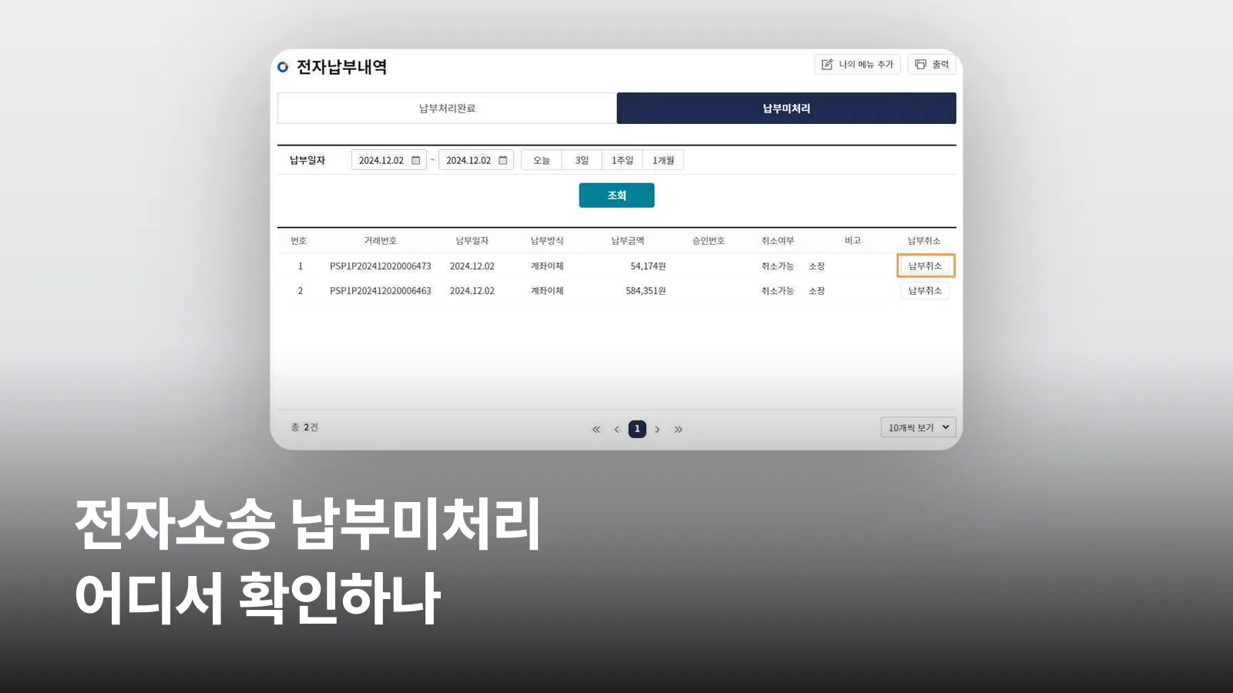Go to the next page arrow
The width and height of the screenshot is (1233, 693).
click(x=657, y=430)
